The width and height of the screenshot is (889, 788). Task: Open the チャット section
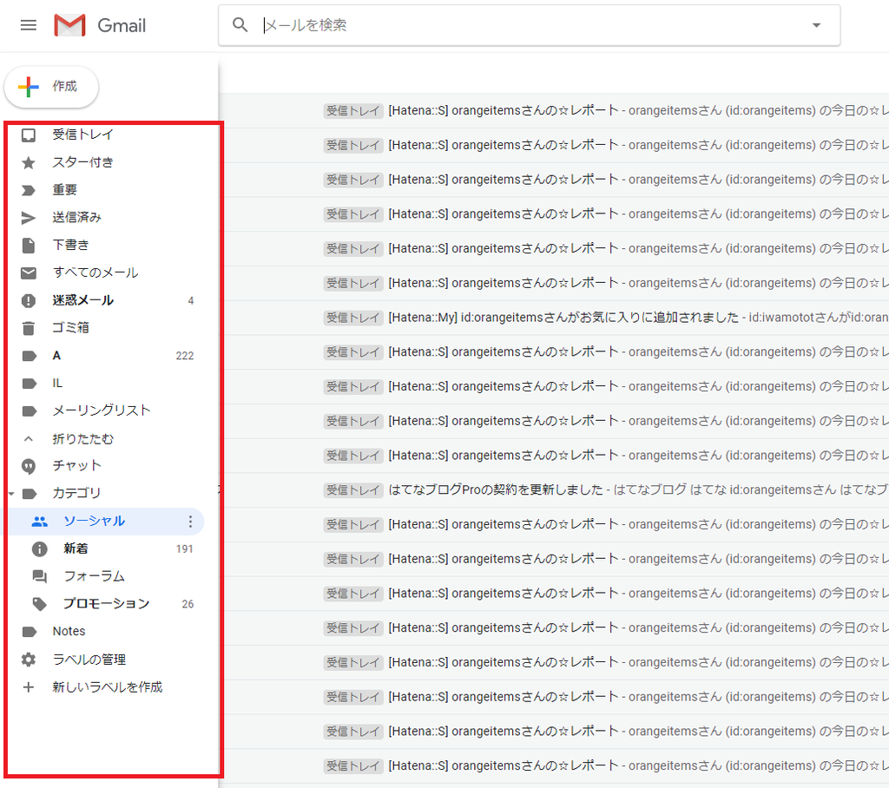(76, 466)
